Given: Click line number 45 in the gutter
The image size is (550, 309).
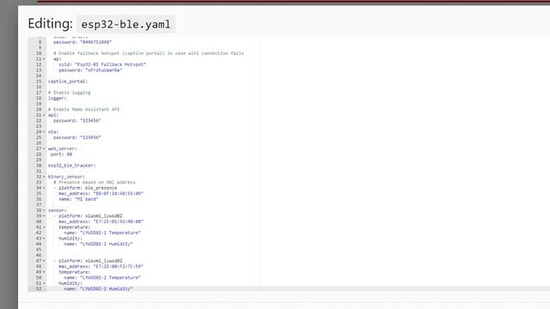Looking at the screenshot, I should (x=39, y=250).
